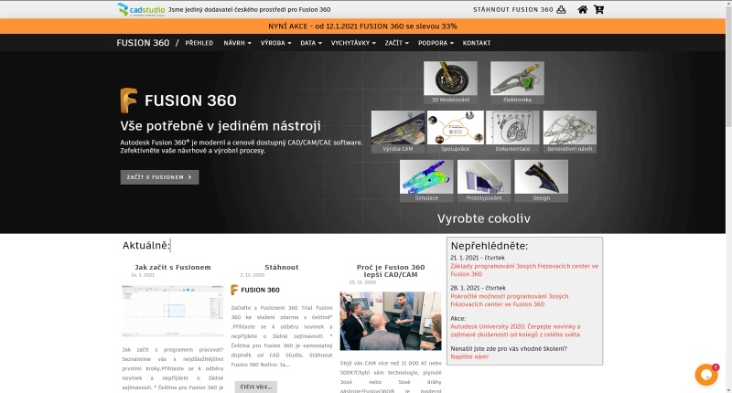Click the Jak začít s Fusionem screenshot thumbnail

[173, 311]
